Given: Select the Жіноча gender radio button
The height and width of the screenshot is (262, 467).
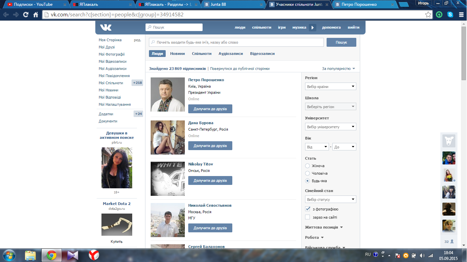Looking at the screenshot, I should coord(307,166).
